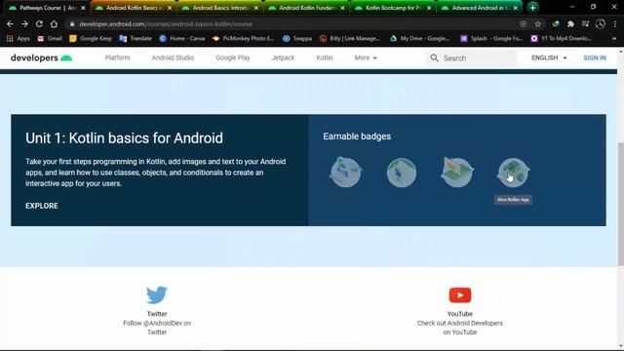Open the first earnable badge
The width and height of the screenshot is (624, 351).
click(345, 172)
